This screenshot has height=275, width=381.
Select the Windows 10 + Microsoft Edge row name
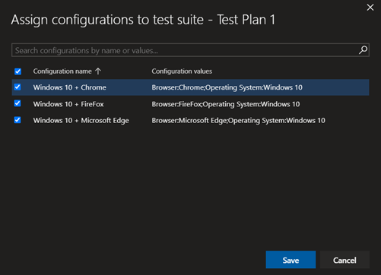81,121
